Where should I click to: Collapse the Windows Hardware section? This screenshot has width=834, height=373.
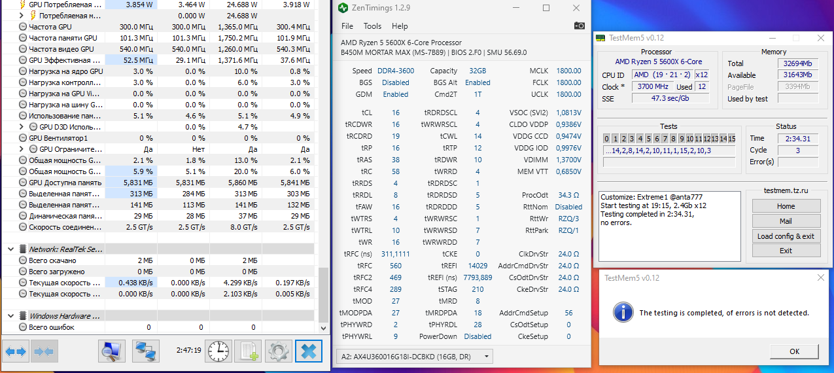tap(11, 316)
